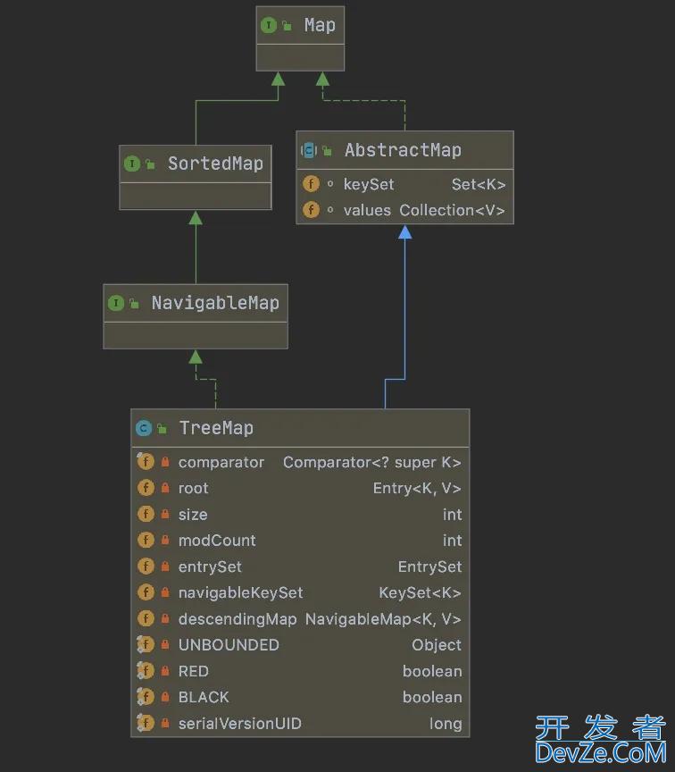Click the Comparator<? super K> type
Image resolution: width=675 pixels, height=772 pixels.
[372, 463]
